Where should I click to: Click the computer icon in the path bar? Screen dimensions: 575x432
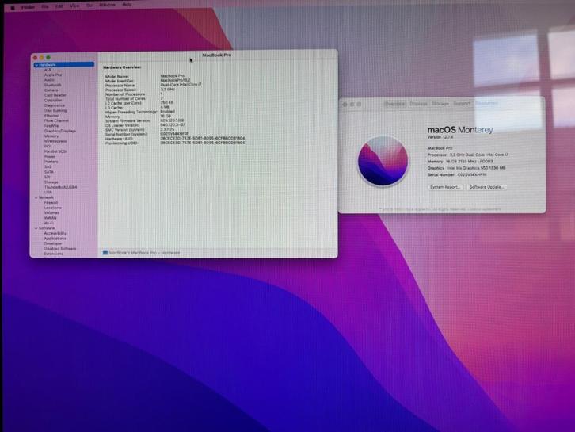coord(105,253)
